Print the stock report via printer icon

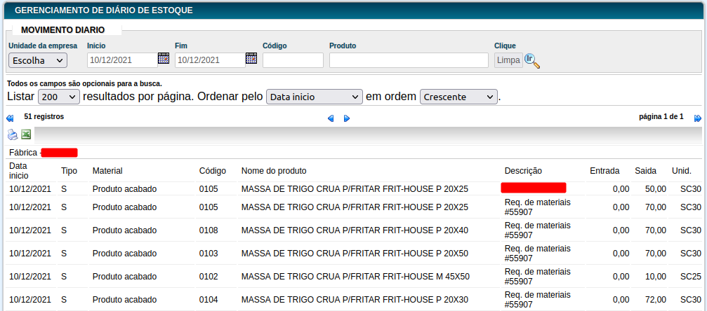13,135
